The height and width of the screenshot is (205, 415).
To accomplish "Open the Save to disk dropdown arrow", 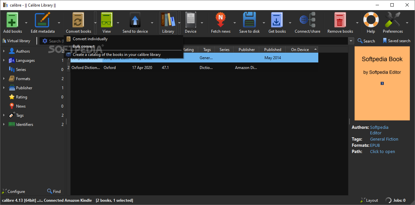I will pyautogui.click(x=264, y=23).
